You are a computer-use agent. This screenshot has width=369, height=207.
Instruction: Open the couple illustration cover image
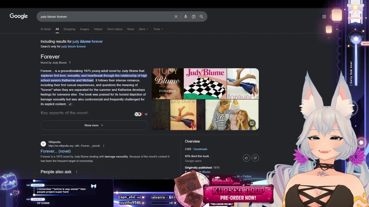point(232,115)
